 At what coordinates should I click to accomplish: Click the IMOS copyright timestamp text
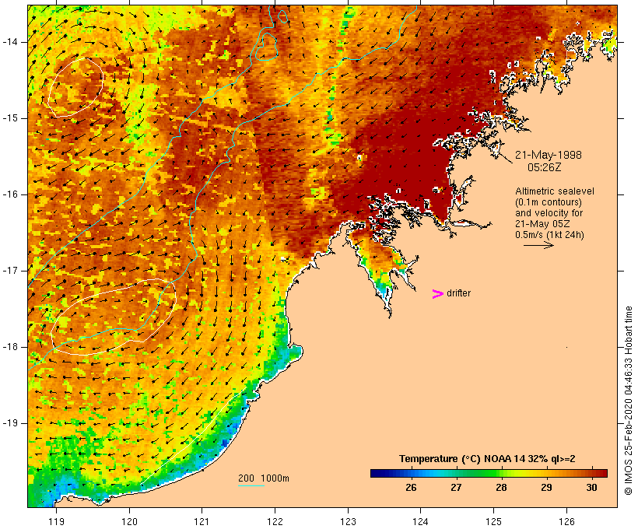click(x=628, y=401)
